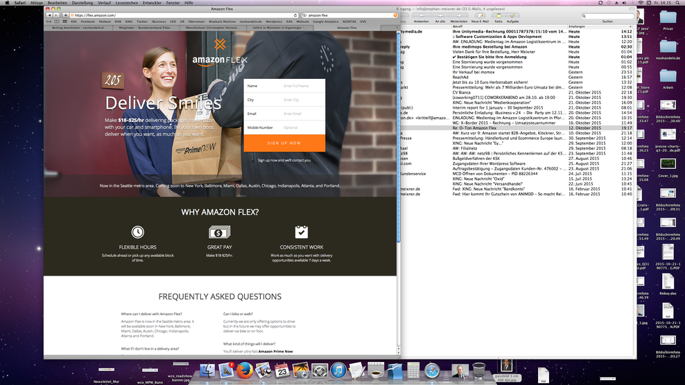Open Top Sites grid icon
Viewport: 685px width, 385px height.
(64, 21)
